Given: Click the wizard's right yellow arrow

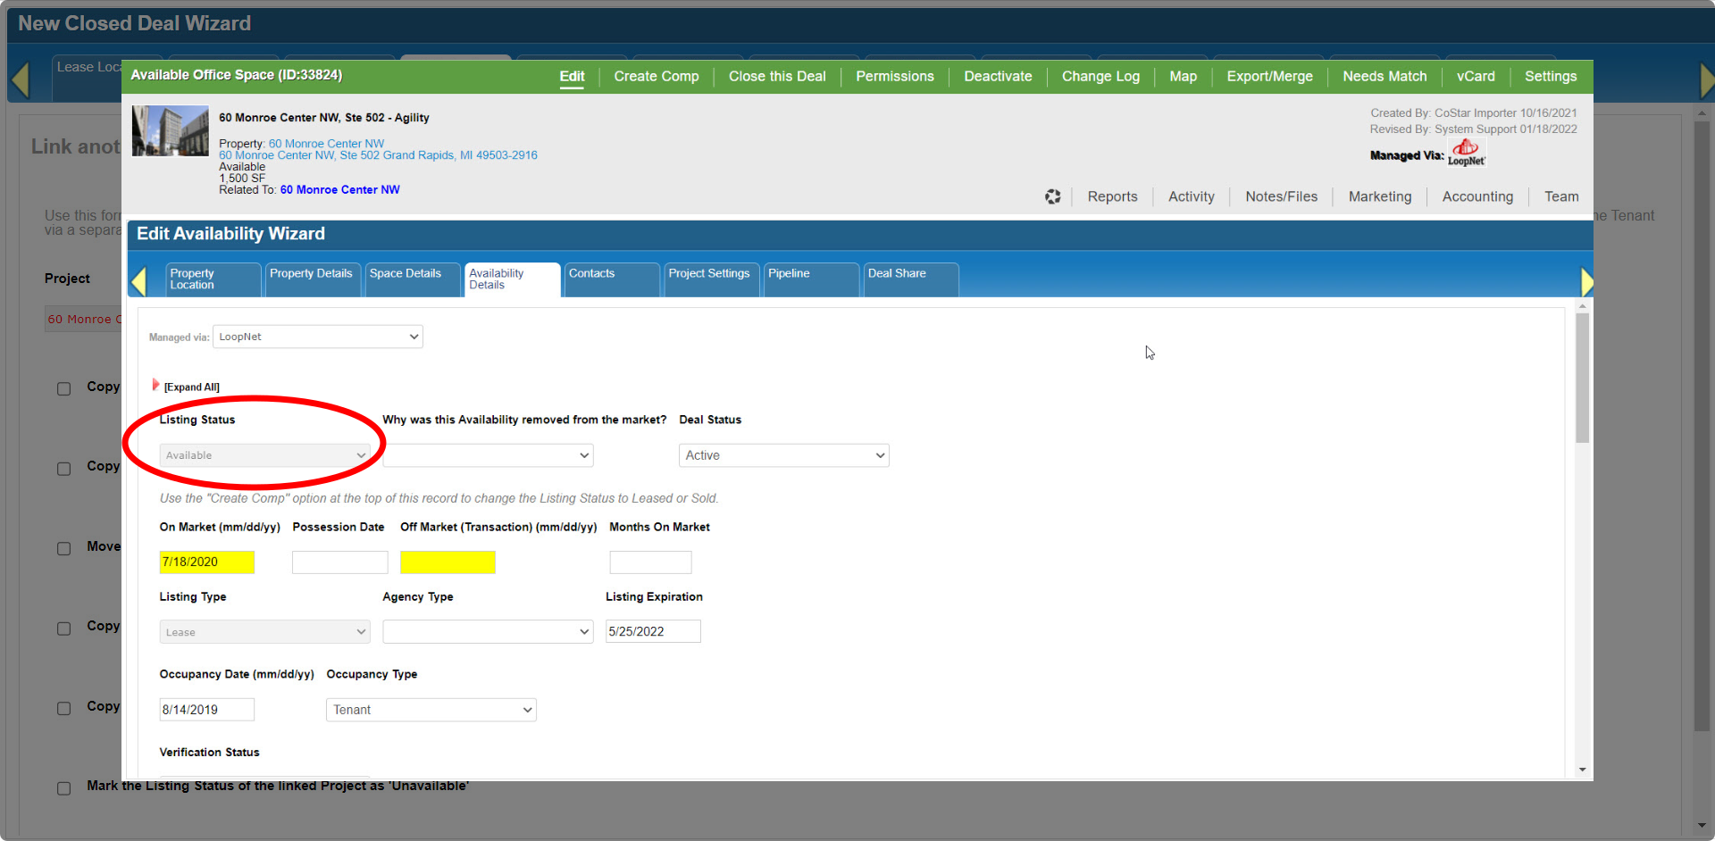Looking at the screenshot, I should [x=1586, y=281].
